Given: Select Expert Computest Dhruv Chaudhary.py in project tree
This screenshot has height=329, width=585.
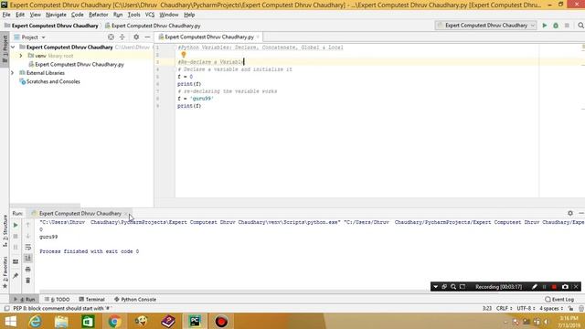Looking at the screenshot, I should click(76, 65).
